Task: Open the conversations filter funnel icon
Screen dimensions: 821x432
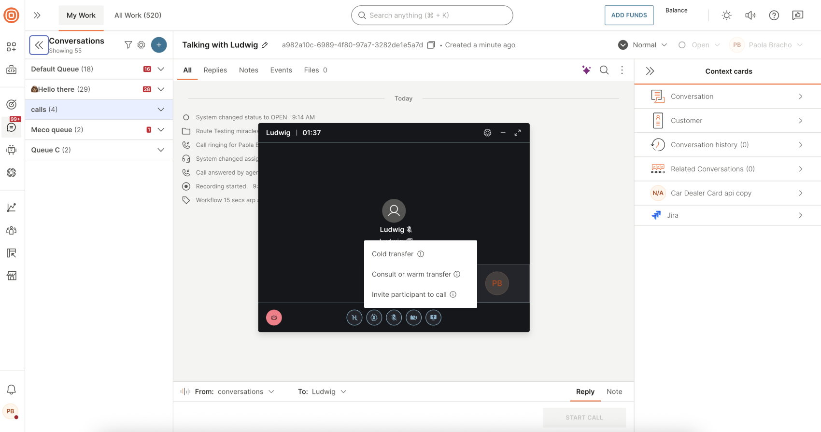Action: click(128, 45)
